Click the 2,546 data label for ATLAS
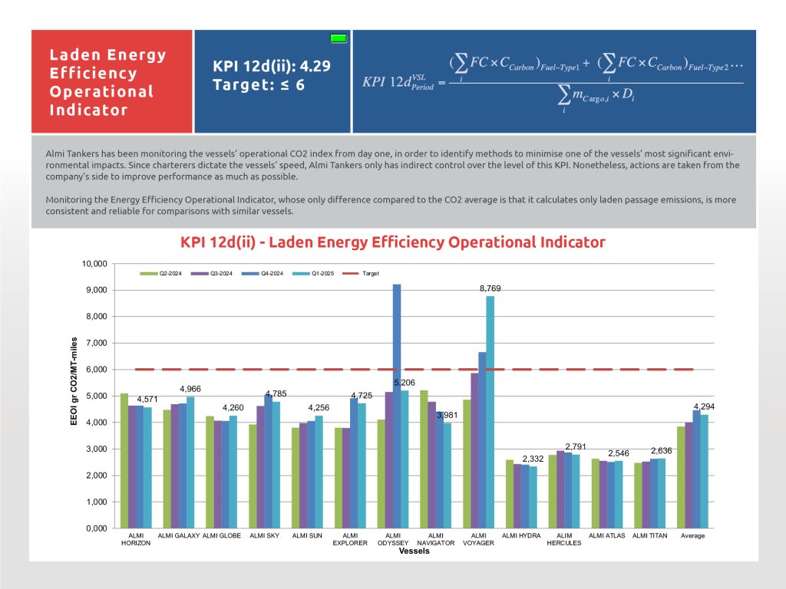The image size is (786, 589). [x=619, y=453]
